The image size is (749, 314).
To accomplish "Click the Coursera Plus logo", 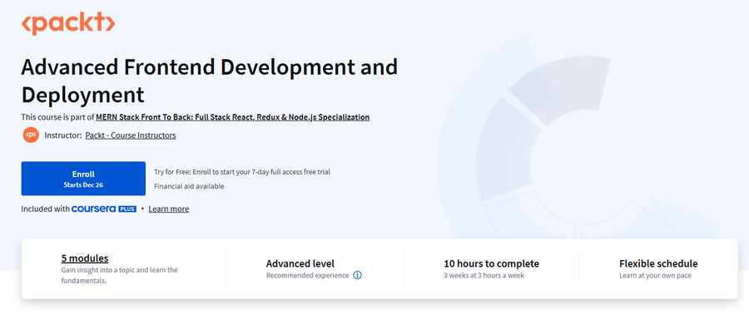I will click(x=104, y=209).
